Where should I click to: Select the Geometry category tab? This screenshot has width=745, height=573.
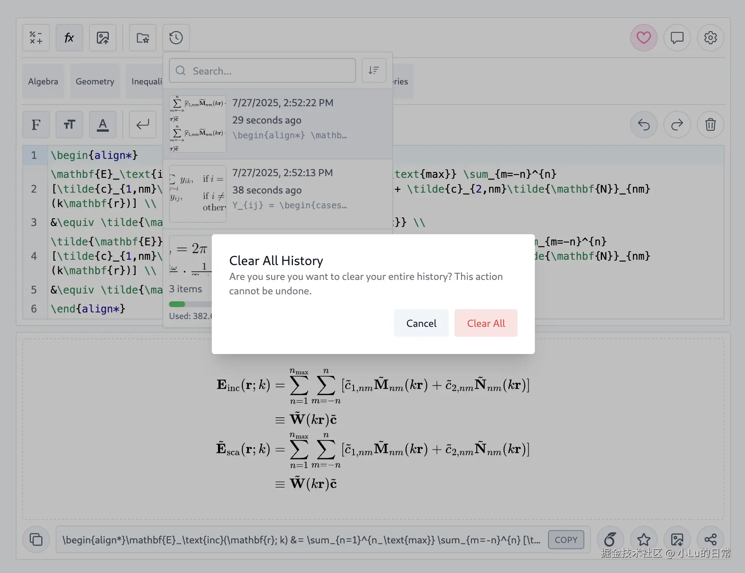pyautogui.click(x=95, y=82)
